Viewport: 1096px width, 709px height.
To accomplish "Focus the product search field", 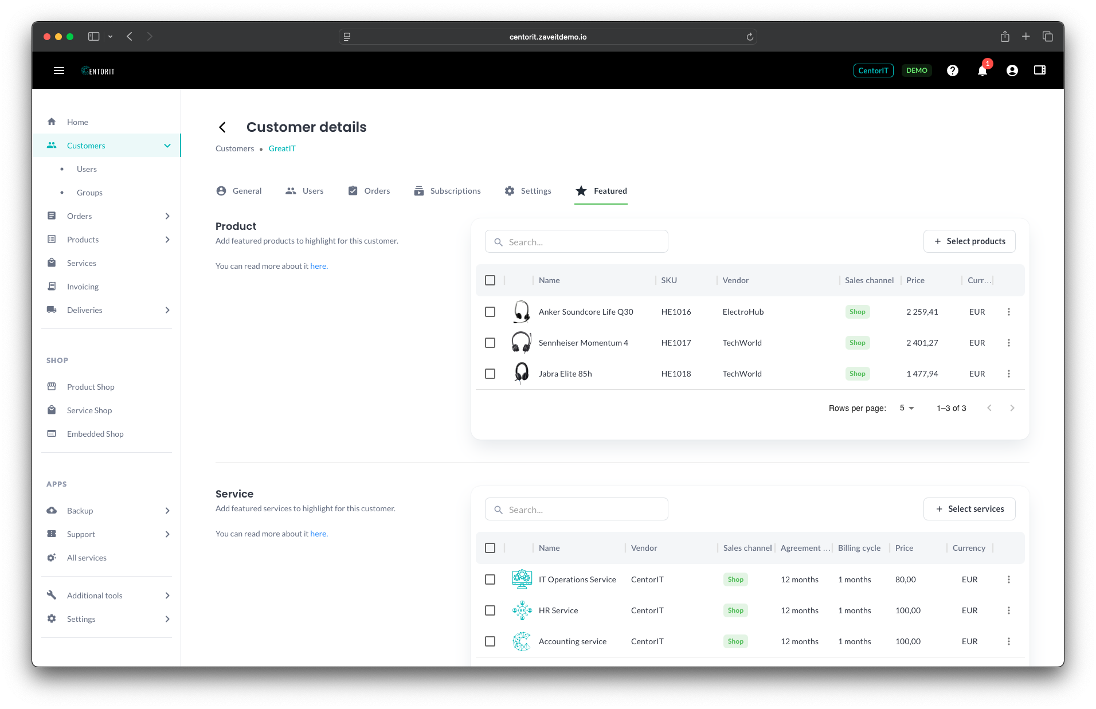I will click(x=576, y=241).
